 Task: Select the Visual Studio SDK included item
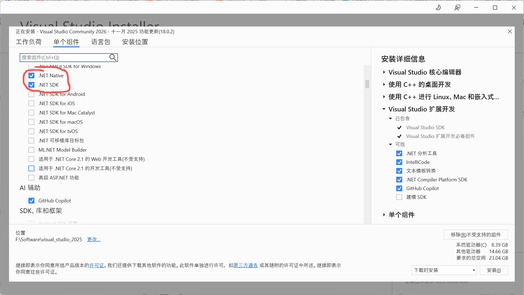(425, 128)
